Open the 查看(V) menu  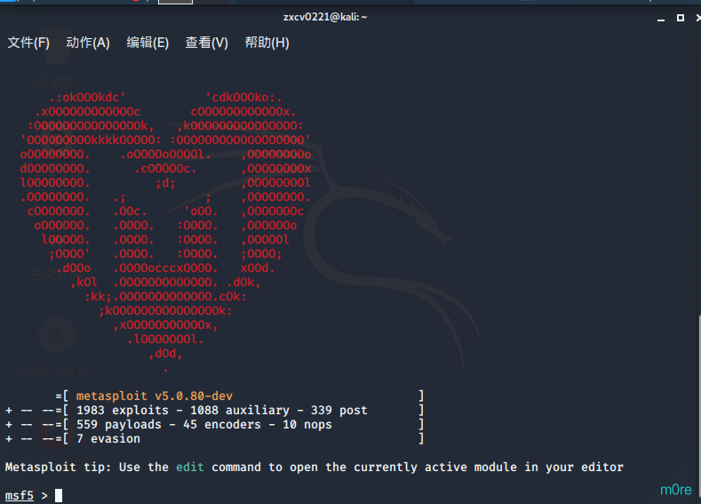tap(206, 43)
